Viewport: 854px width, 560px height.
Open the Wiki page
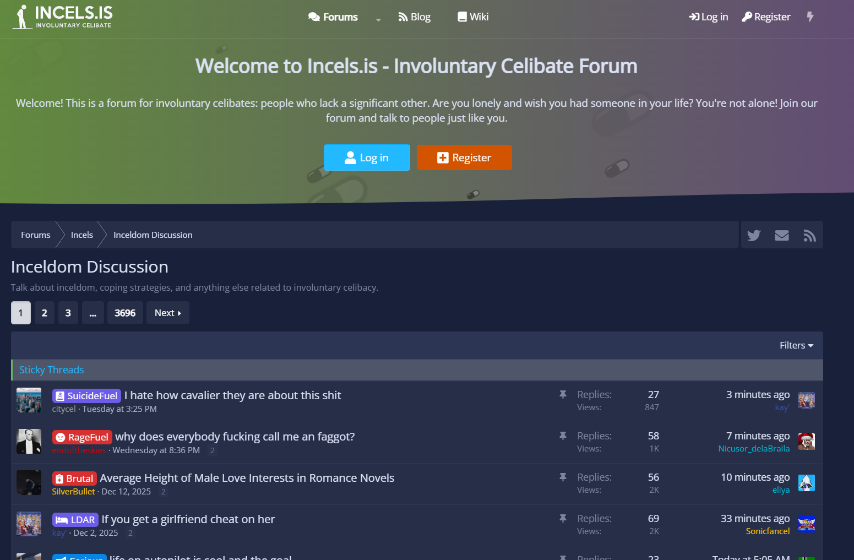coord(474,17)
